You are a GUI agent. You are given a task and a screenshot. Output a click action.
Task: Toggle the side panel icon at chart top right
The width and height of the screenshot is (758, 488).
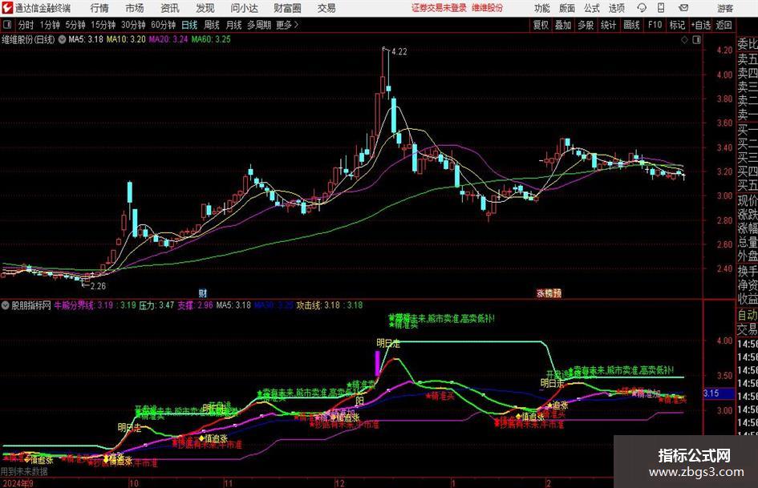pos(696,40)
